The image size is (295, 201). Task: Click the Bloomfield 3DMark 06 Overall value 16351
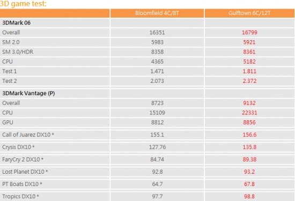coord(157,33)
